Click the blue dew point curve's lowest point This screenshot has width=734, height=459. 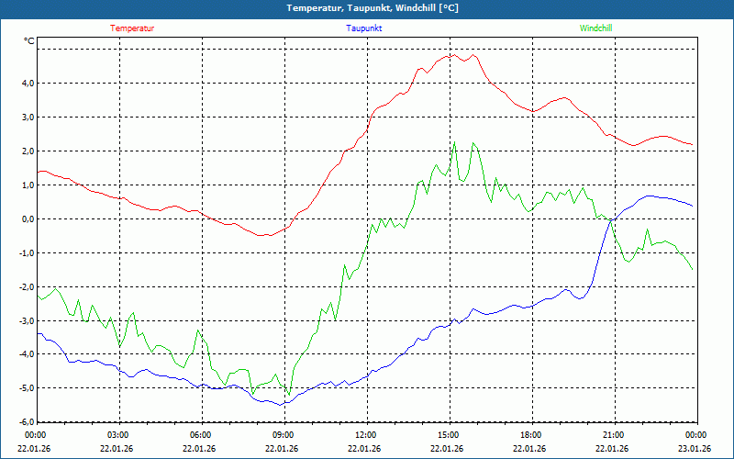tap(279, 404)
